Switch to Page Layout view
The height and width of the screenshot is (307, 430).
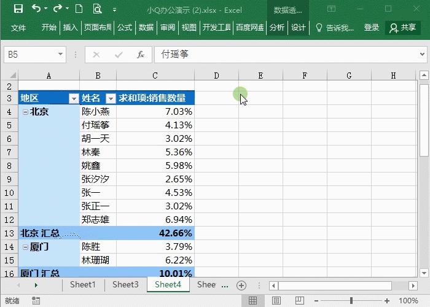click(276, 301)
